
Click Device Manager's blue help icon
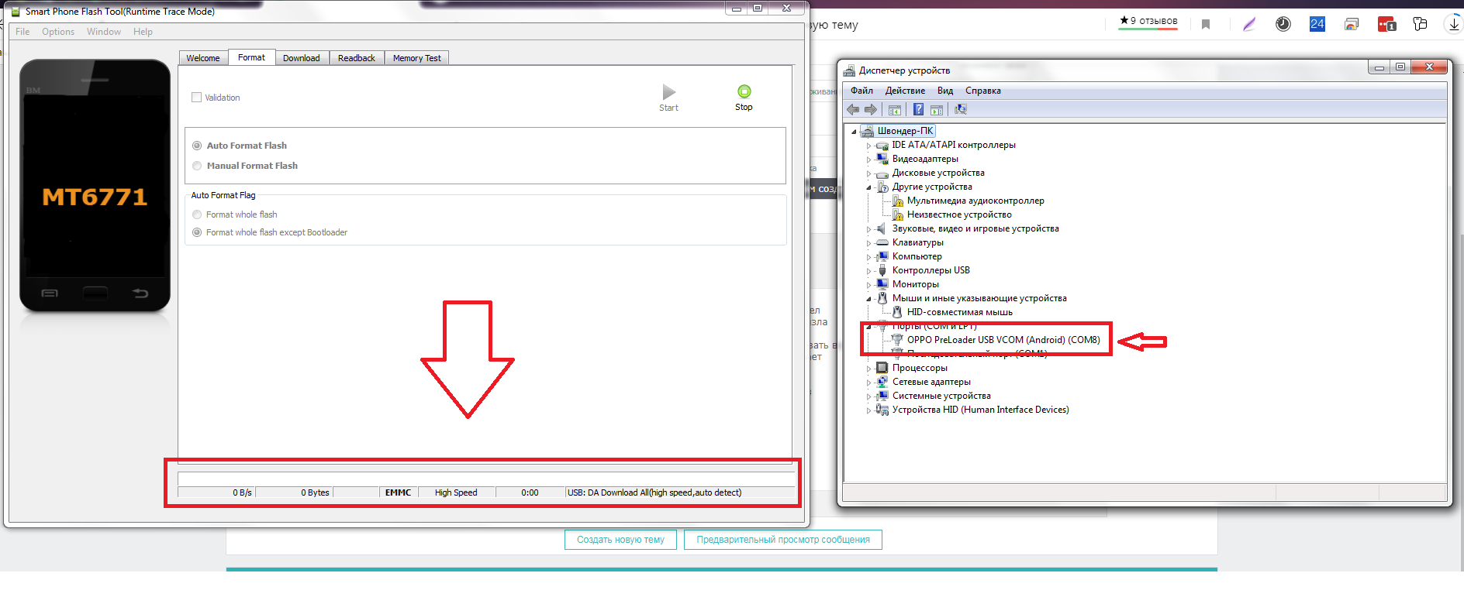tap(918, 109)
